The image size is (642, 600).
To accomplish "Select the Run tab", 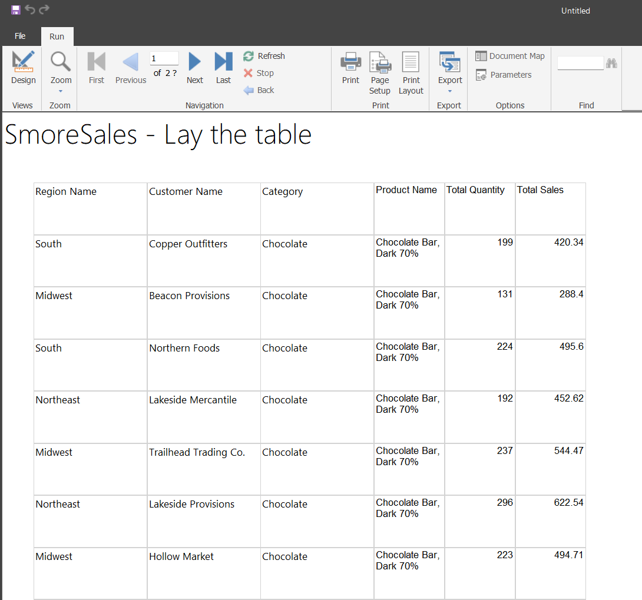I will pyautogui.click(x=57, y=37).
